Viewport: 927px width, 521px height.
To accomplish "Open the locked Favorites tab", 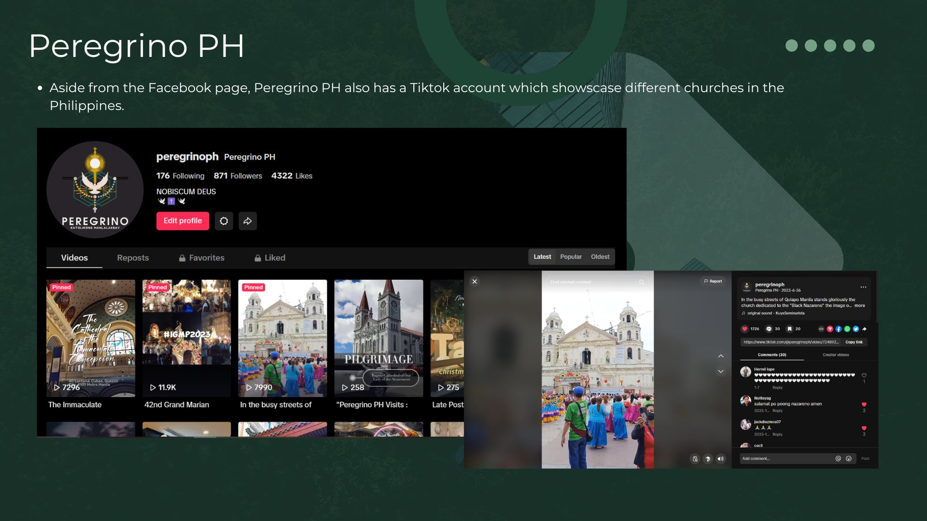I will point(201,258).
